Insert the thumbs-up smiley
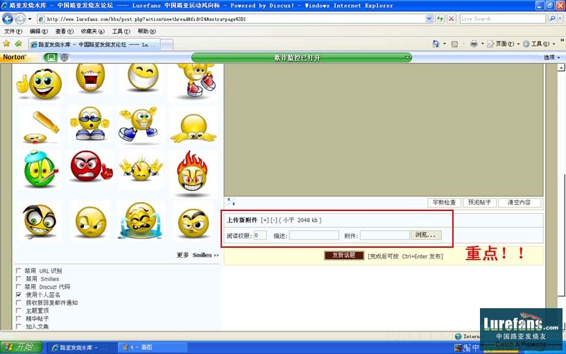 tap(40, 83)
